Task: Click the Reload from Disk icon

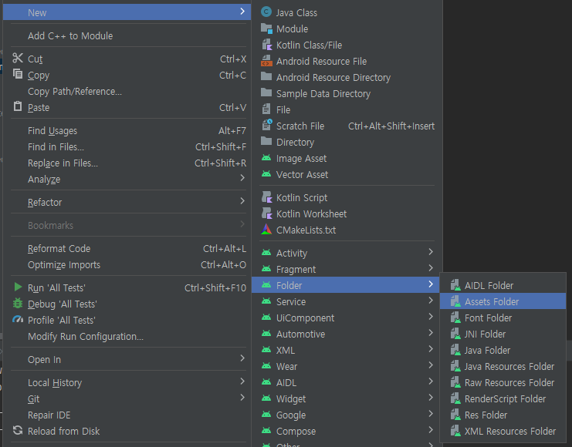Action: point(18,430)
